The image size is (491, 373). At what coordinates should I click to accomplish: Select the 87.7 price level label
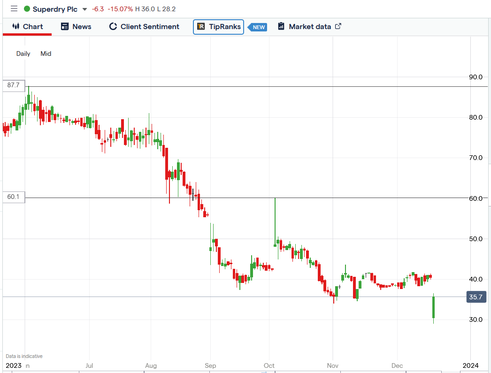coord(14,85)
